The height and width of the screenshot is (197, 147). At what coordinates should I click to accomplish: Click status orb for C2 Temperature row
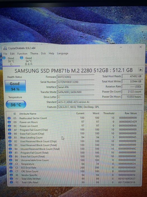pos(11,164)
